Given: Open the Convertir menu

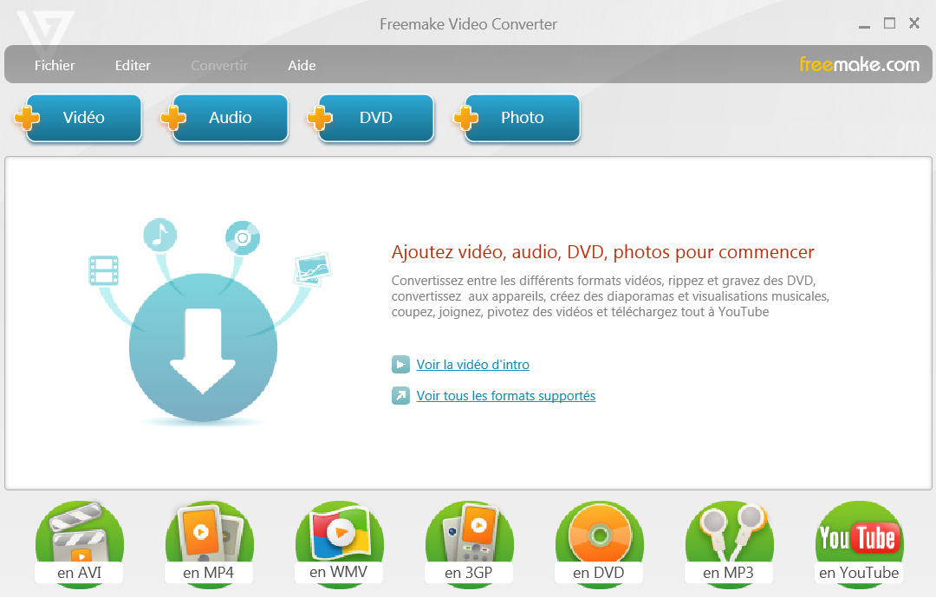Looking at the screenshot, I should [x=219, y=65].
